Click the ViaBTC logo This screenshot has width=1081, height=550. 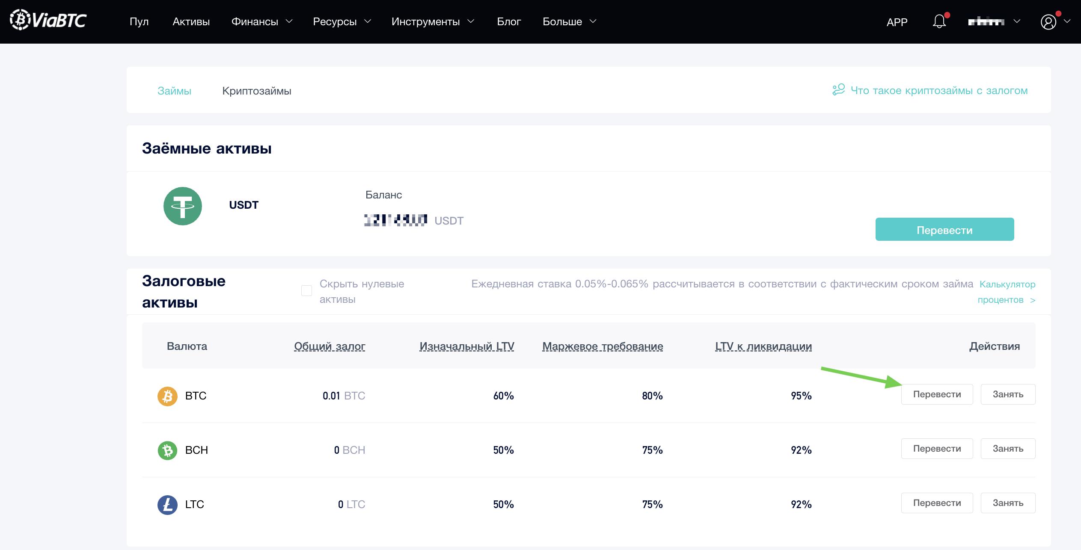point(48,20)
